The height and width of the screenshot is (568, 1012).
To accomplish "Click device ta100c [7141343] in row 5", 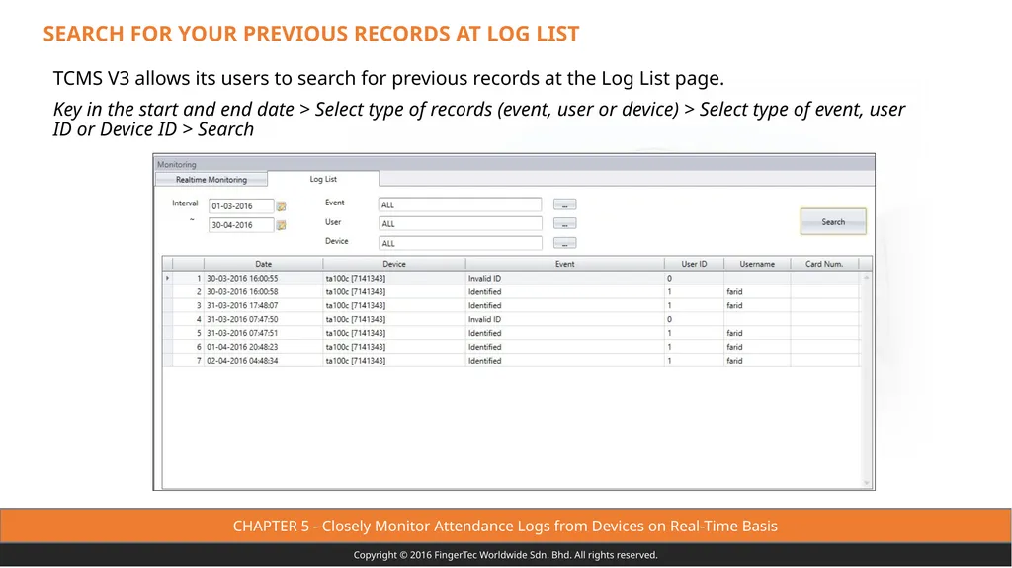I will [x=356, y=333].
